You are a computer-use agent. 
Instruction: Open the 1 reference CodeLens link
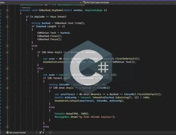(25, 8)
